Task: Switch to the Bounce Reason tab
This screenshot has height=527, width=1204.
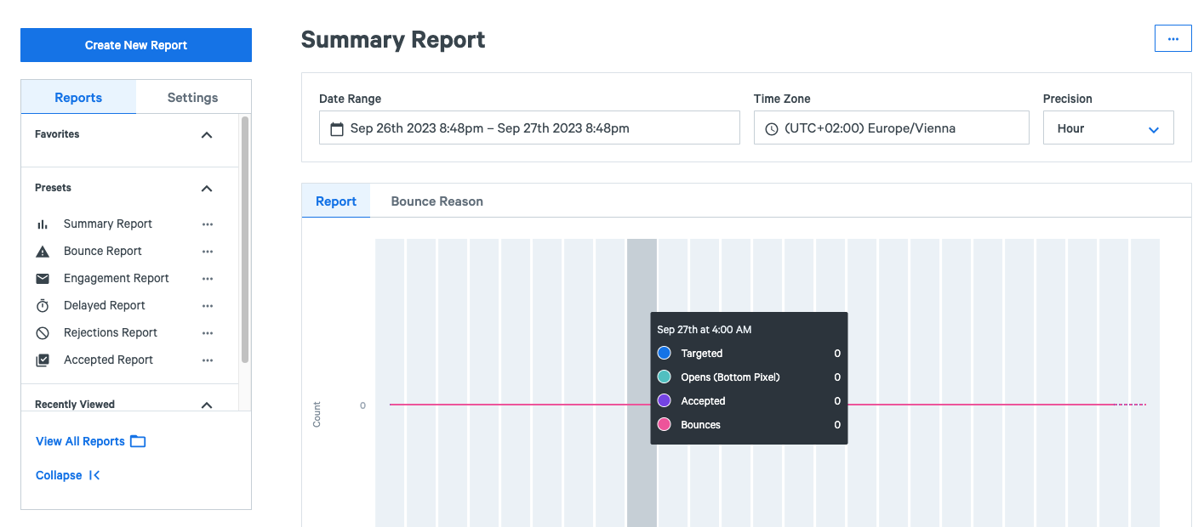Action: coord(437,201)
